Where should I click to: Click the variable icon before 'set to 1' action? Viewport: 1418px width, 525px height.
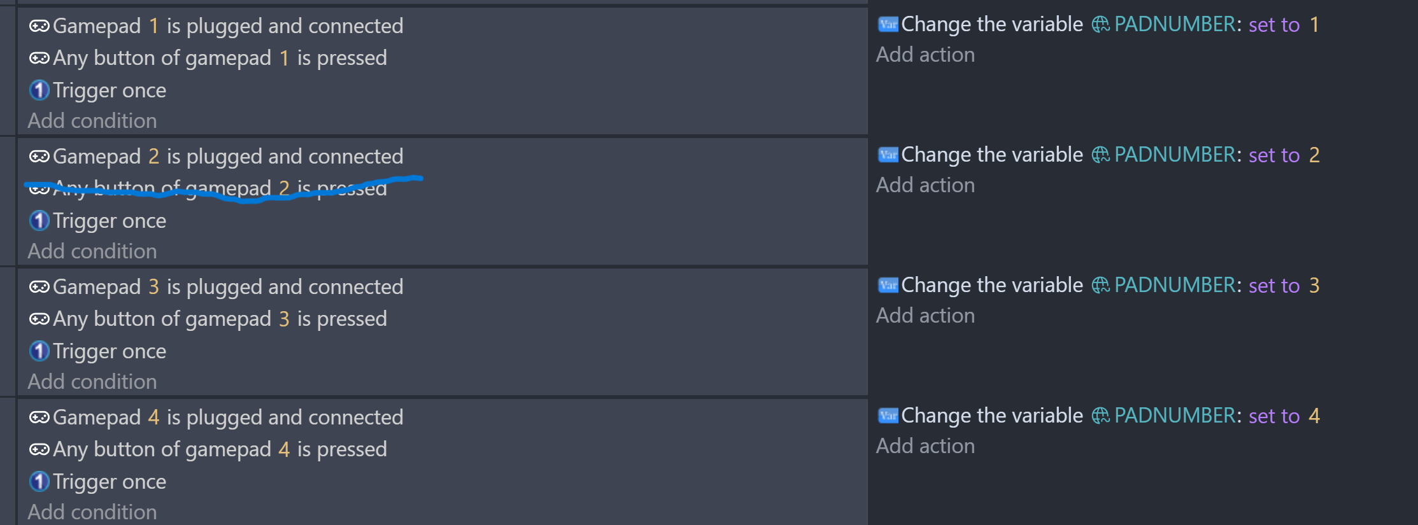888,25
